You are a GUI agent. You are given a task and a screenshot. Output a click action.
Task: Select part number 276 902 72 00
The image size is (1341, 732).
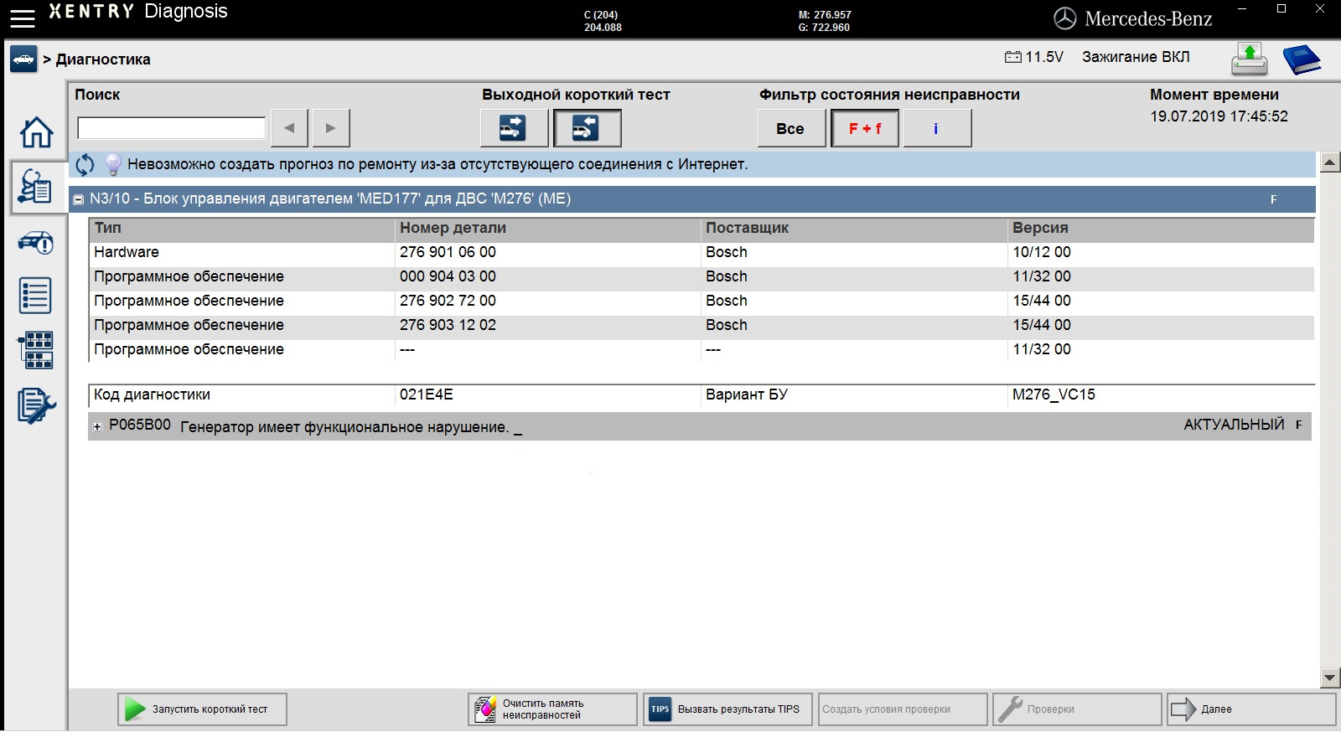[448, 301]
